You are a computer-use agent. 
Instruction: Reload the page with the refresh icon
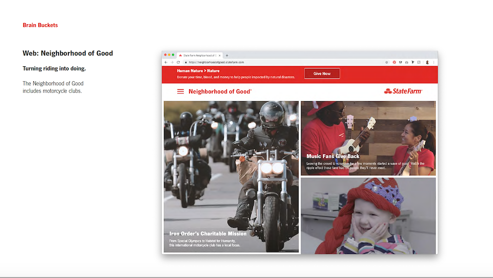pos(178,62)
